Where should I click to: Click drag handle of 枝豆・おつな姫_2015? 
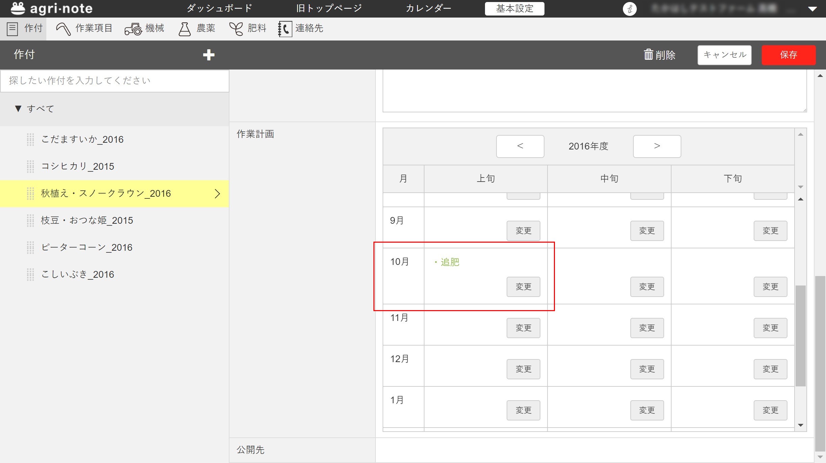coord(30,220)
